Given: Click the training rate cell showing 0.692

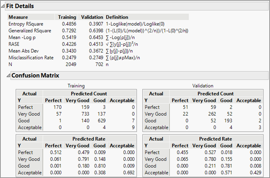Looking at the screenshot, I should (x=128, y=173).
